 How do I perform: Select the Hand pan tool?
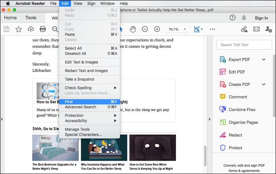[x=133, y=29]
